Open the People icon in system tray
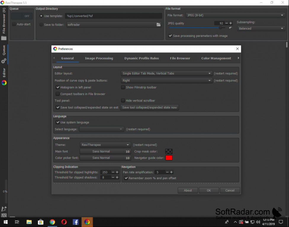This screenshot has height=227, width=289. coord(227,222)
